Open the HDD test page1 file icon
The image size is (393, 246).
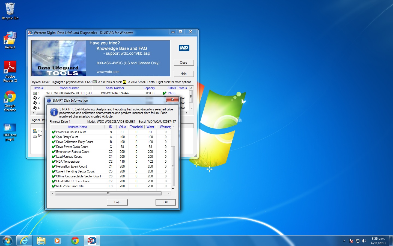coord(10,132)
